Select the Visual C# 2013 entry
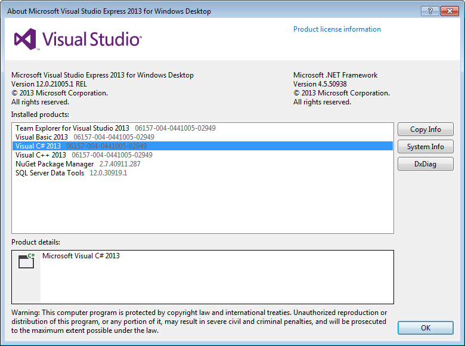This screenshot has height=346, width=465. click(38, 146)
